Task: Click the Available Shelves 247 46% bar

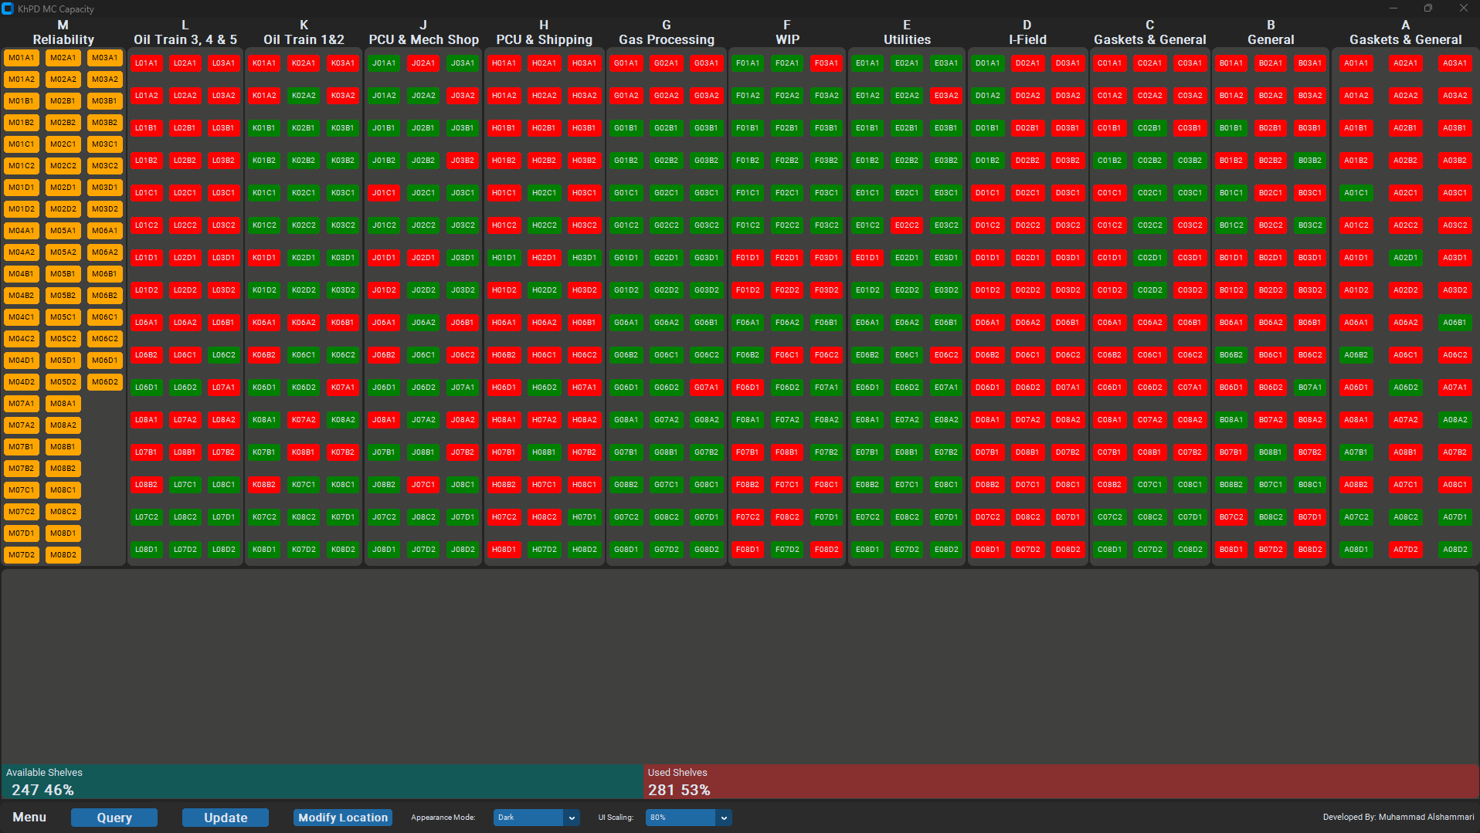Action: [x=322, y=781]
